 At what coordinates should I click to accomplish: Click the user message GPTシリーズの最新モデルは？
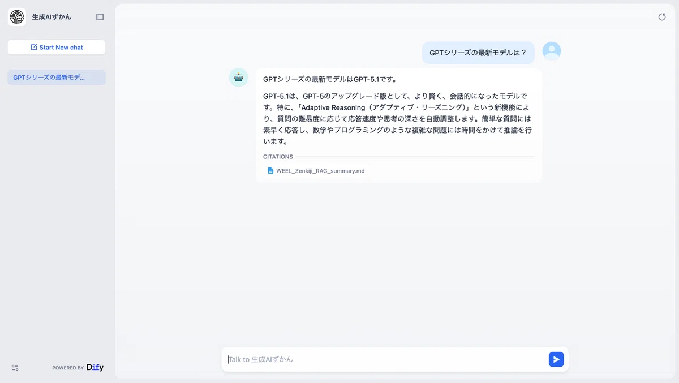point(478,53)
